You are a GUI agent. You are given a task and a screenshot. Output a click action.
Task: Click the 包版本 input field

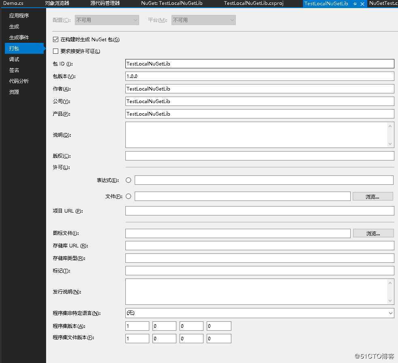(x=259, y=76)
